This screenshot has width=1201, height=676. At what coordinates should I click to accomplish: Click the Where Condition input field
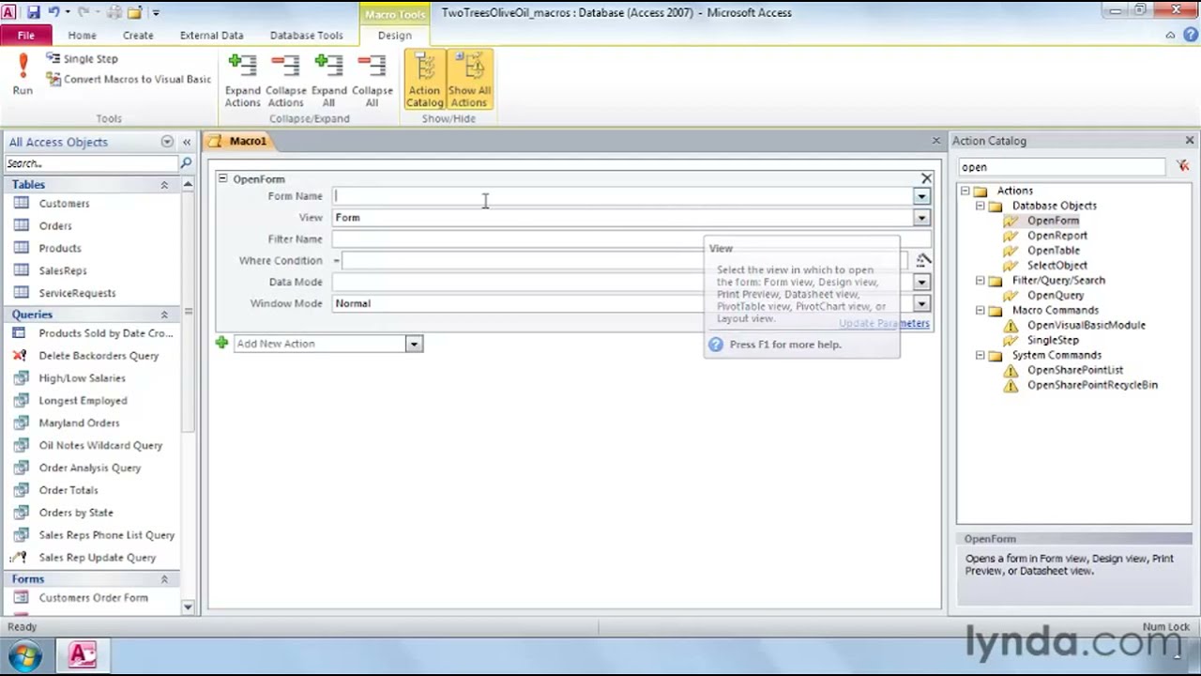tap(624, 261)
